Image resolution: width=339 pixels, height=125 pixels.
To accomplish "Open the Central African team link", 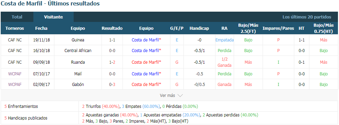I will coord(78,51).
